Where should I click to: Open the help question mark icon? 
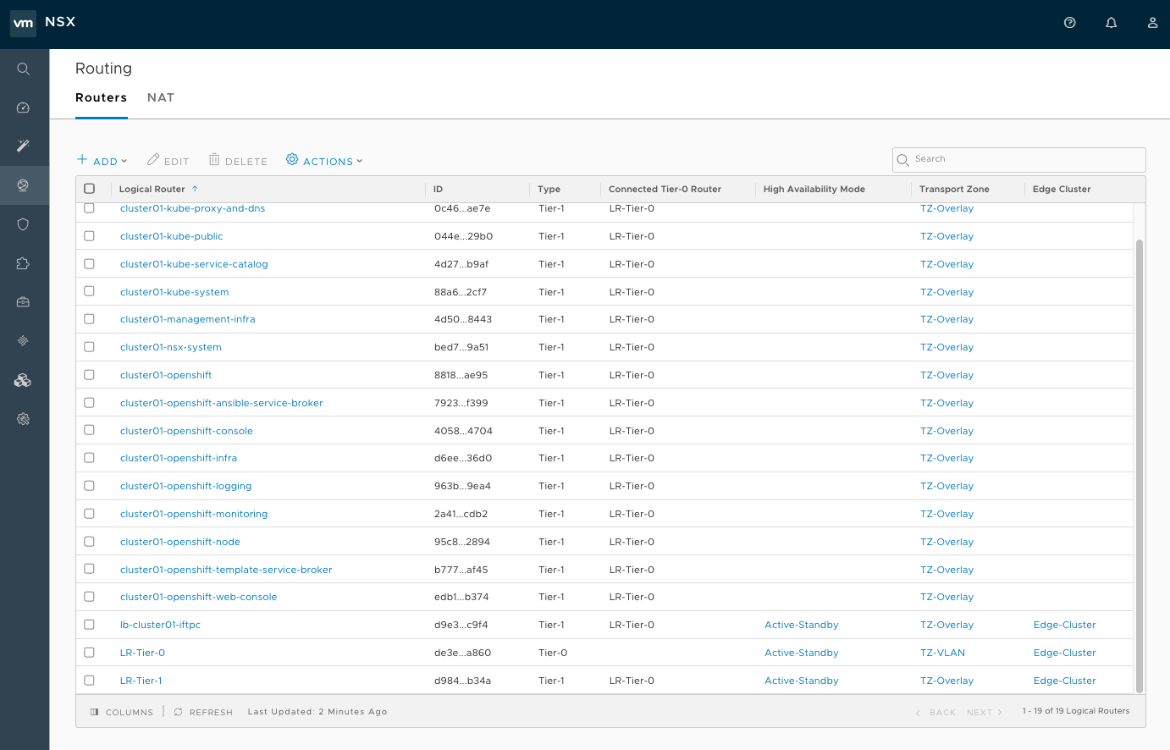tap(1069, 23)
